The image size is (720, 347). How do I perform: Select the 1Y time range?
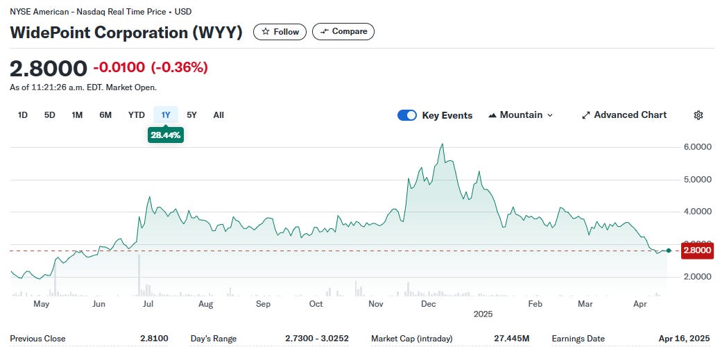[166, 115]
